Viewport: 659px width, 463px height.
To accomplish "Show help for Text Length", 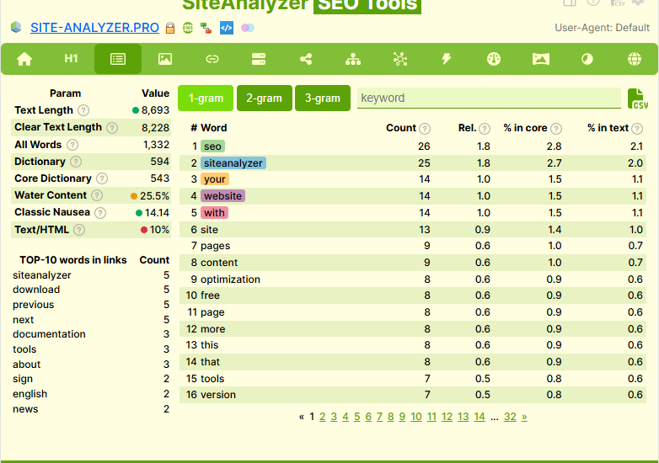I will pyautogui.click(x=83, y=110).
